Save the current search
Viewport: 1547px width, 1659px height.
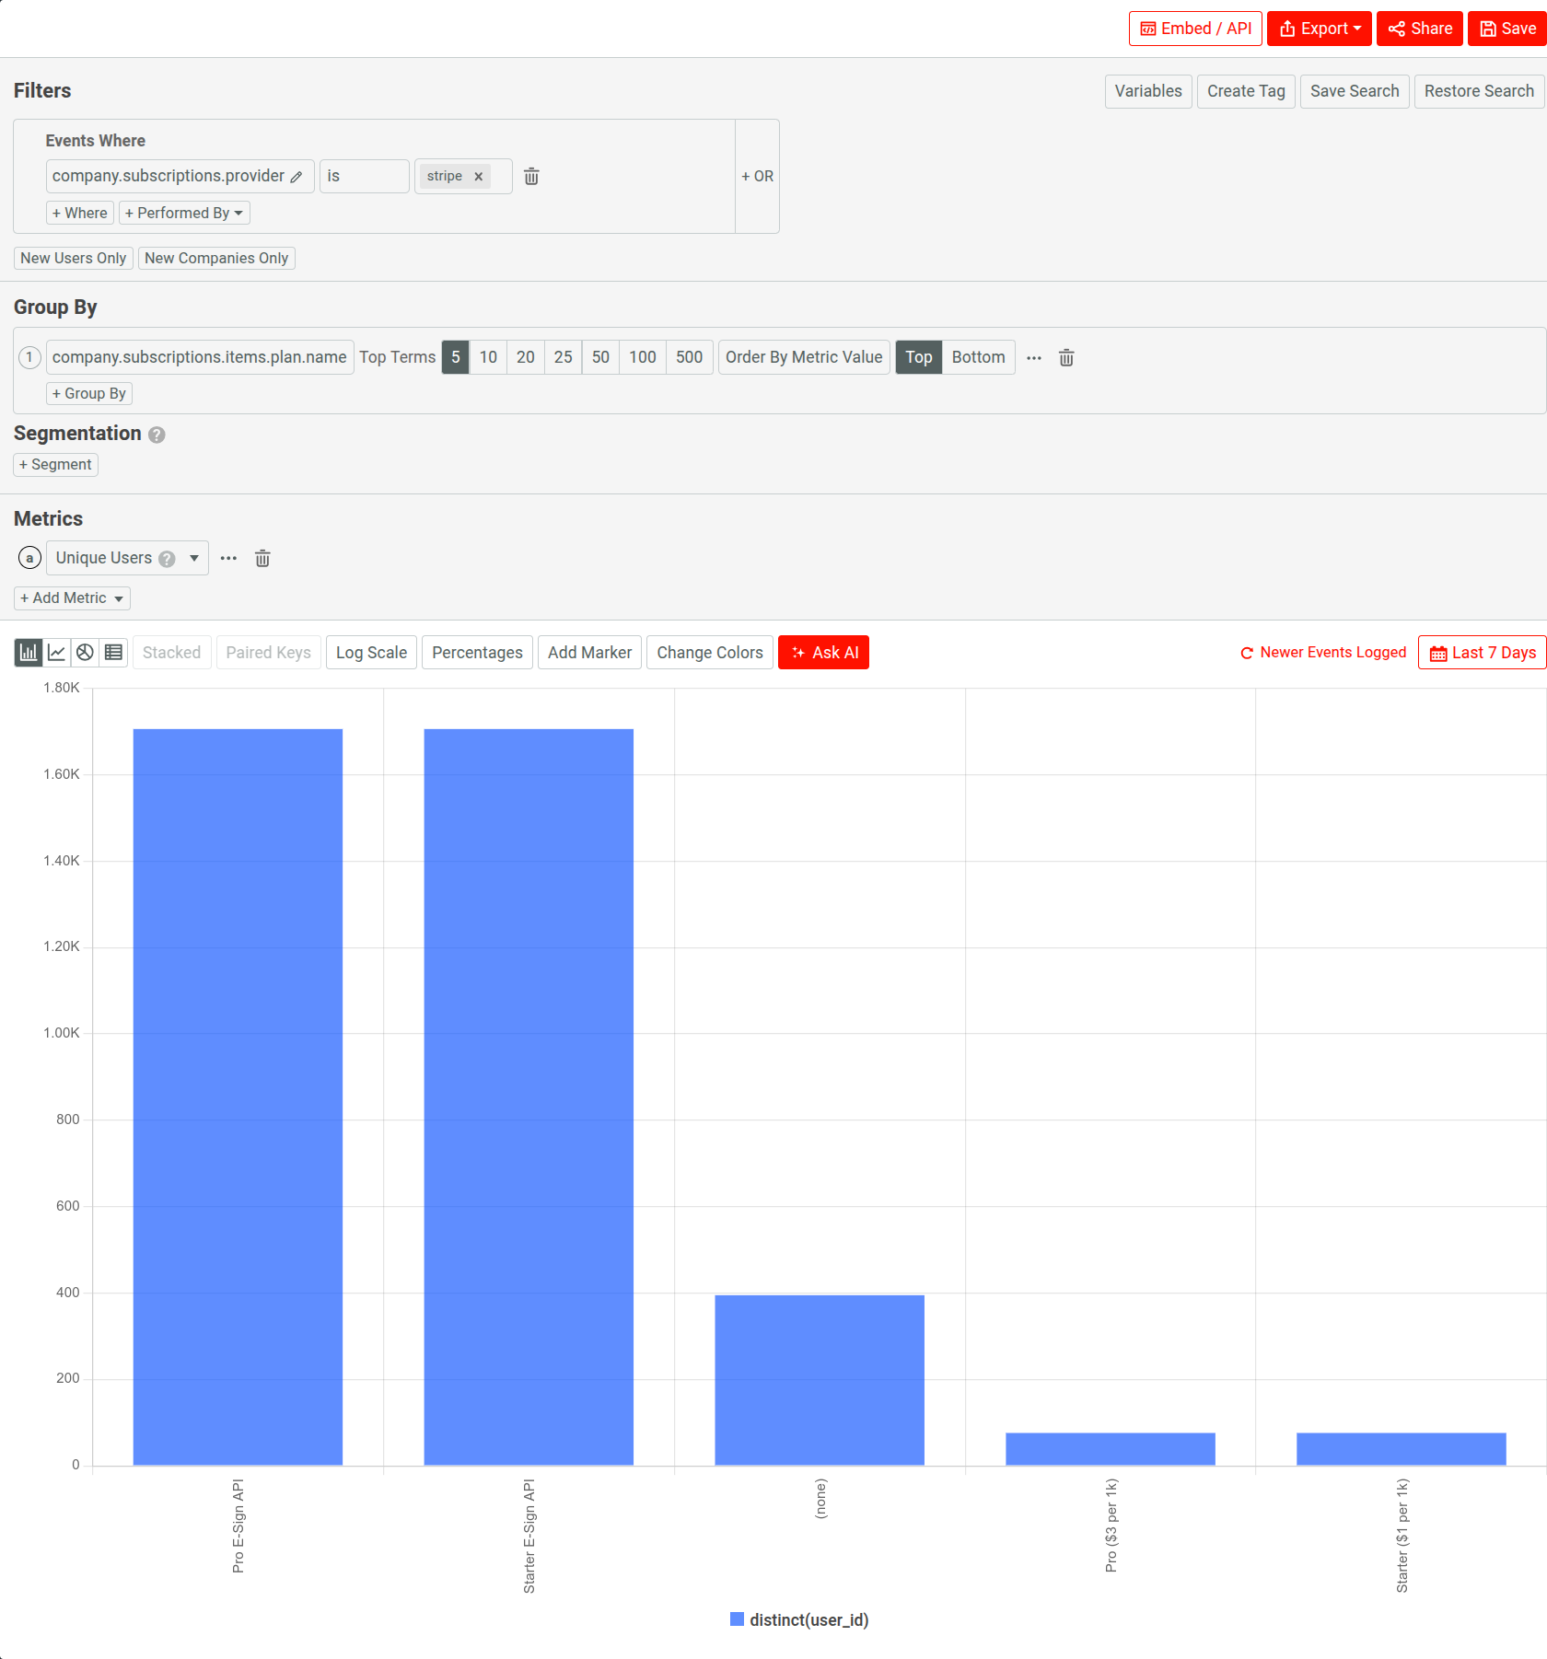point(1354,91)
